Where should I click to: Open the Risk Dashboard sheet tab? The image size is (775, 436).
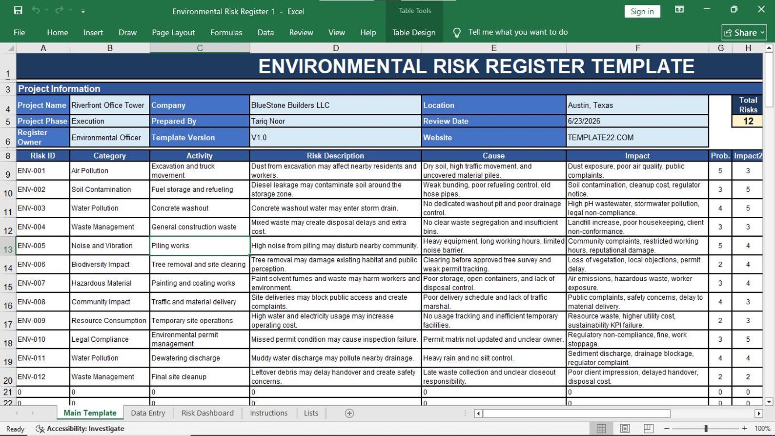(207, 413)
